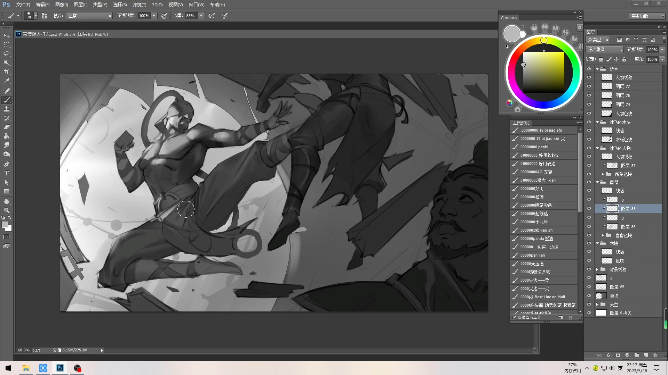
Task: Hide layer 图层 65
Action: point(589,287)
